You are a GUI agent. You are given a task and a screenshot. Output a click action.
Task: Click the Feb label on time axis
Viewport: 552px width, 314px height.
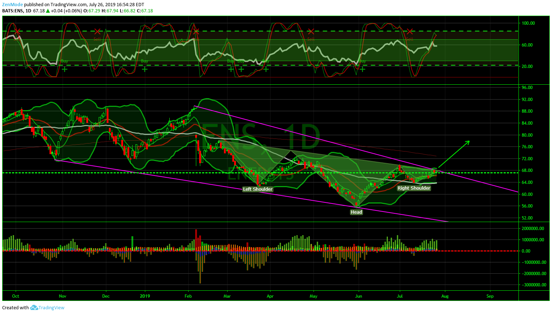click(x=188, y=296)
